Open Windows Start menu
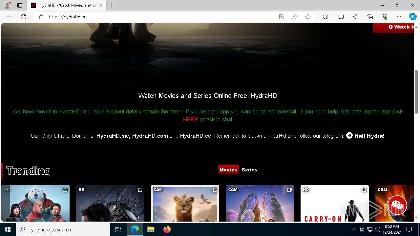Viewport: 420px width, 236px height. (8, 229)
